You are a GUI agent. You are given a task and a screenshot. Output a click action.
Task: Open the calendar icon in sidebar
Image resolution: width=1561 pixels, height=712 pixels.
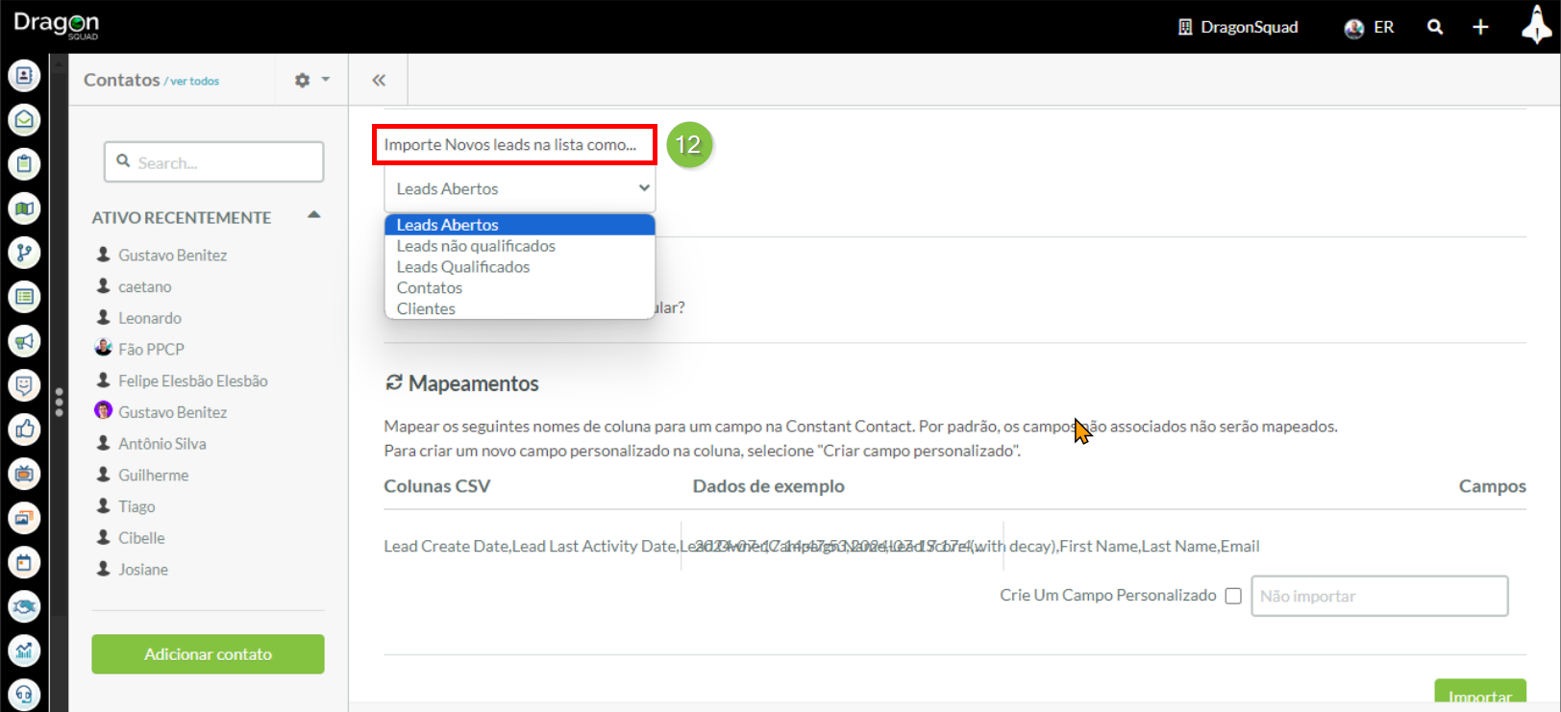pyautogui.click(x=24, y=563)
